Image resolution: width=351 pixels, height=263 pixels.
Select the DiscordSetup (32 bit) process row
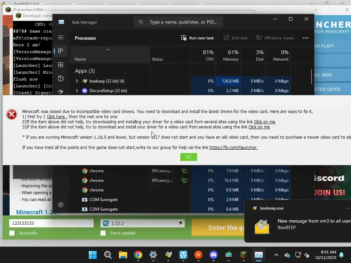point(180,90)
